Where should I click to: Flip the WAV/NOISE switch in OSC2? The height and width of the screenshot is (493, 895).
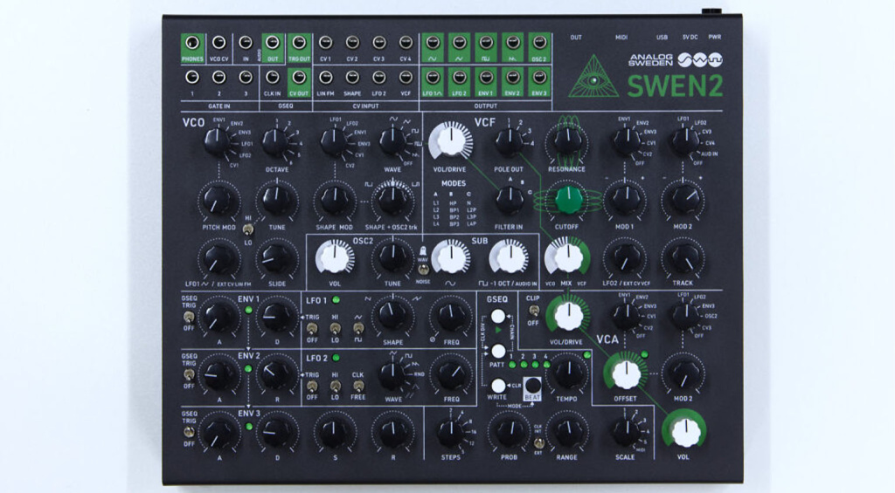[x=423, y=270]
